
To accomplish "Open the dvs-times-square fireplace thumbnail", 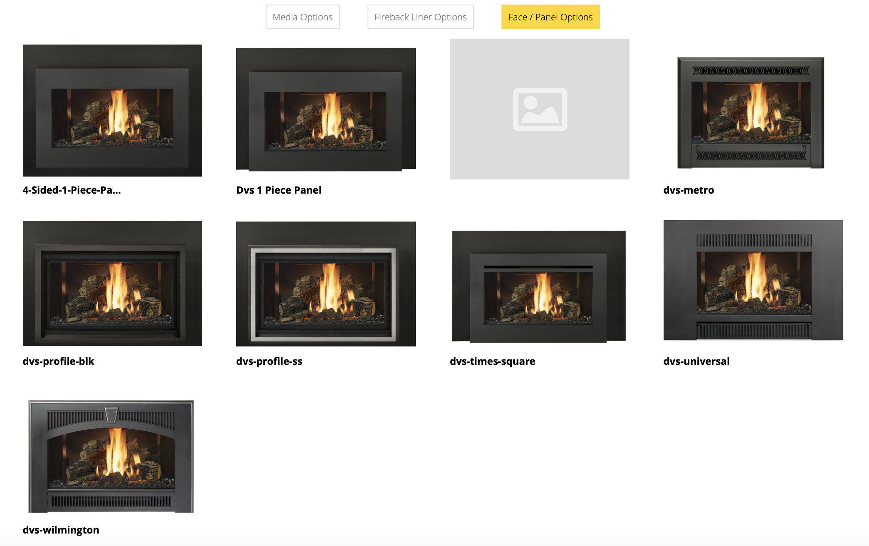I will (x=539, y=287).
